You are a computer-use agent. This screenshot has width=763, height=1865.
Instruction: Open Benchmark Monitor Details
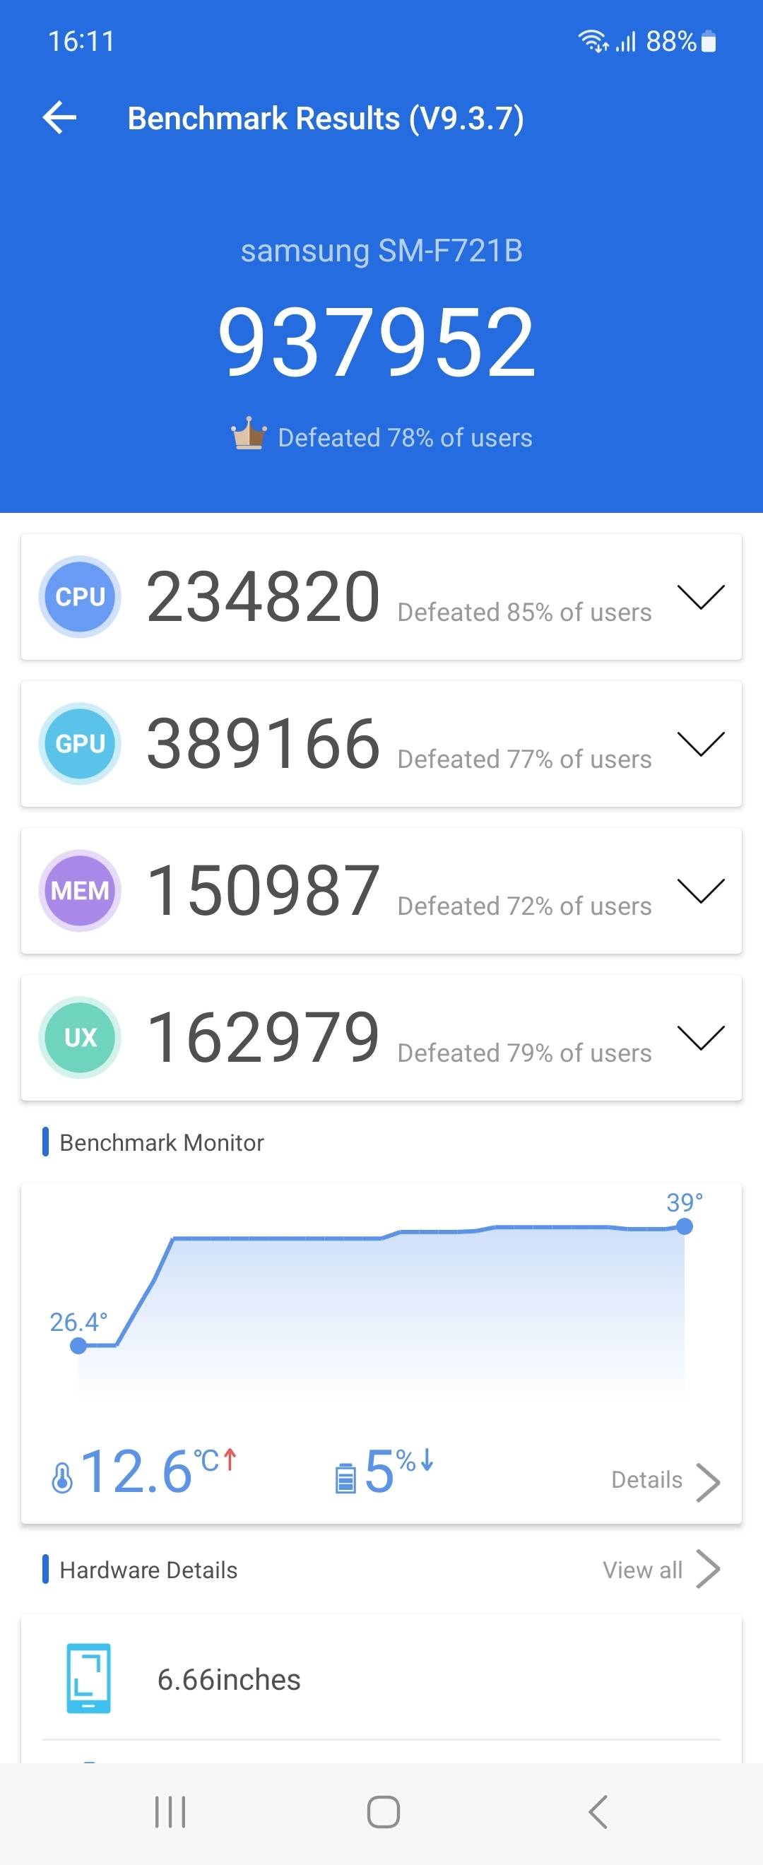646,1479
